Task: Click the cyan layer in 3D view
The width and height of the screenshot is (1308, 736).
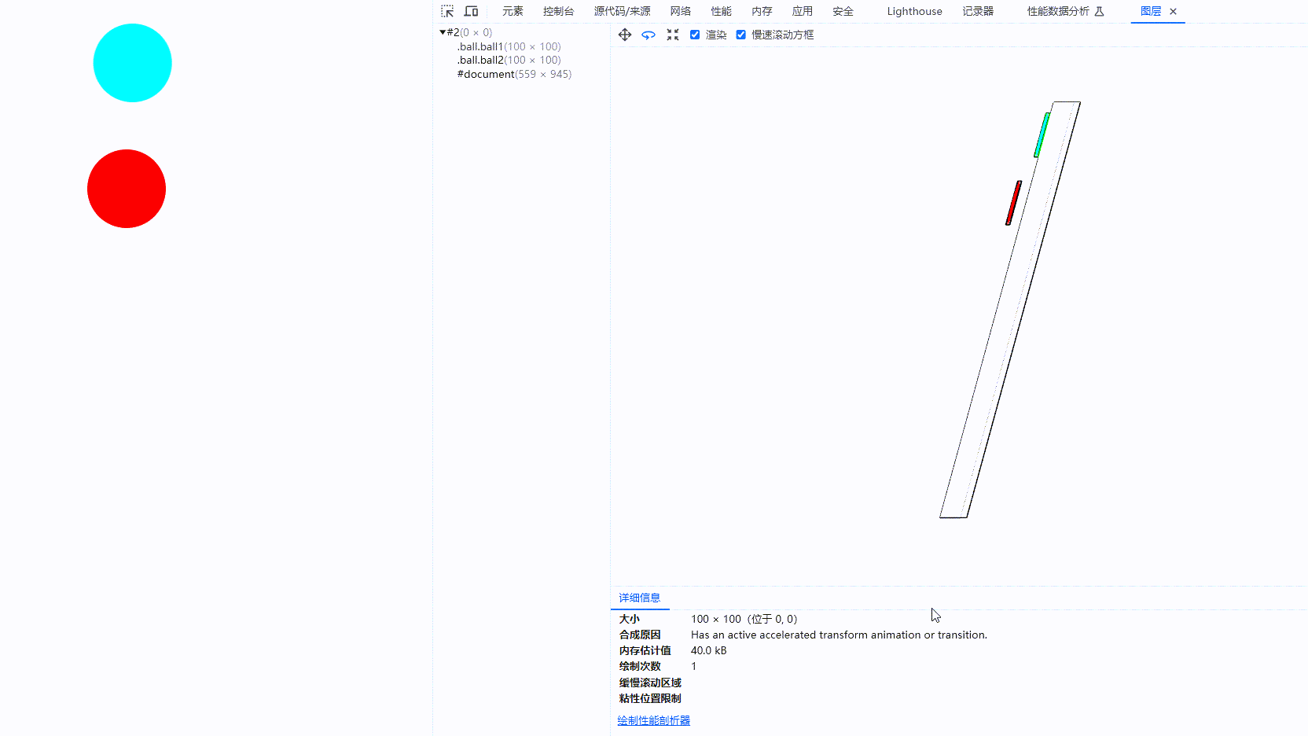Action: click(x=1042, y=134)
